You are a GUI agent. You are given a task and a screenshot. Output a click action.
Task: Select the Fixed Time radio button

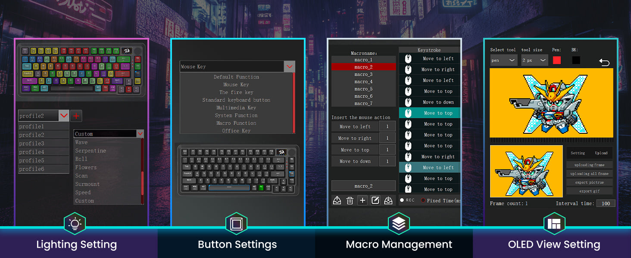click(x=423, y=200)
